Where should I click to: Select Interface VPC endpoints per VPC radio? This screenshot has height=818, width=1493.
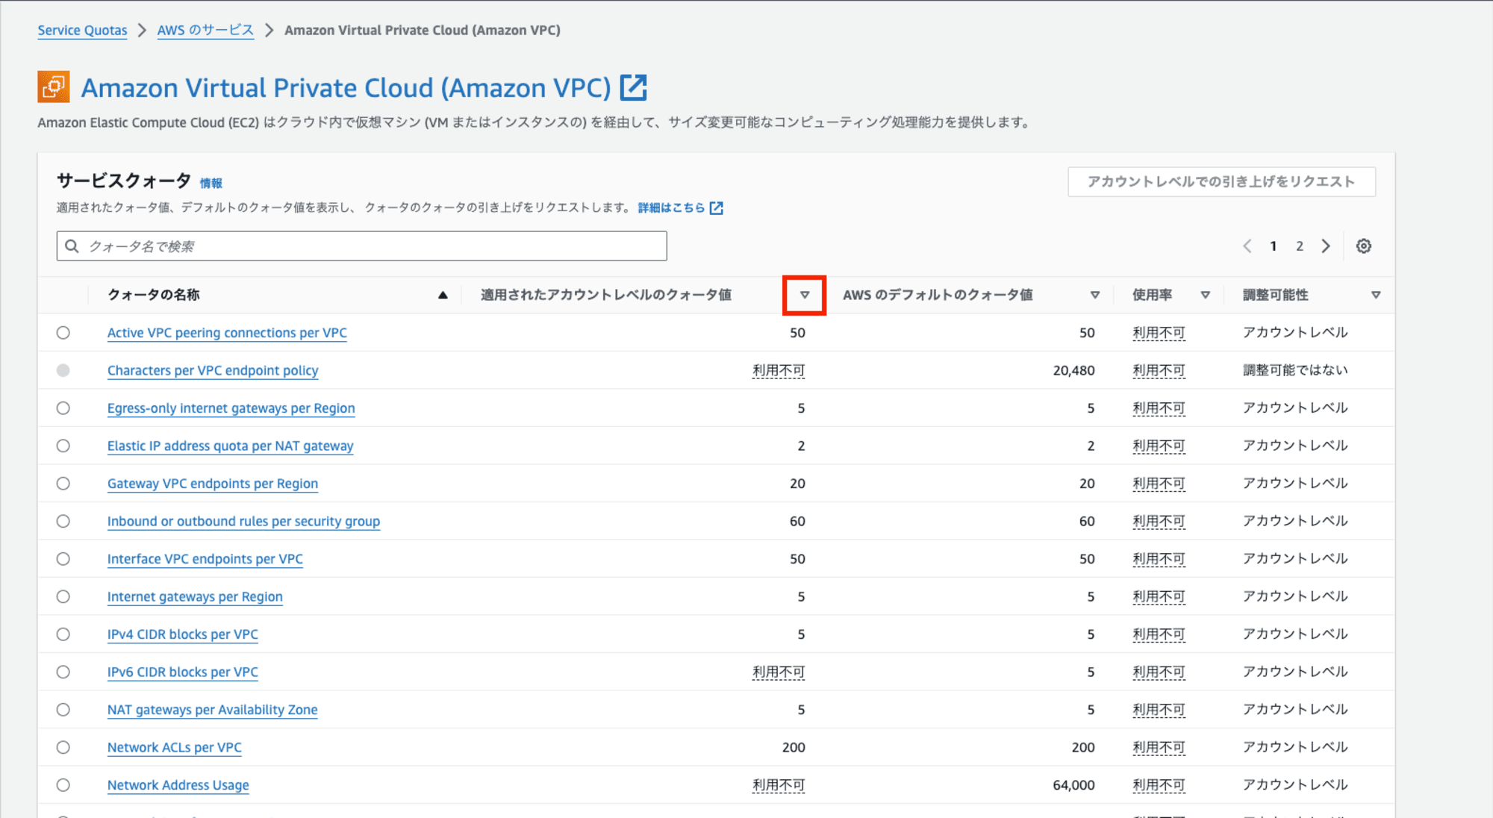(63, 559)
